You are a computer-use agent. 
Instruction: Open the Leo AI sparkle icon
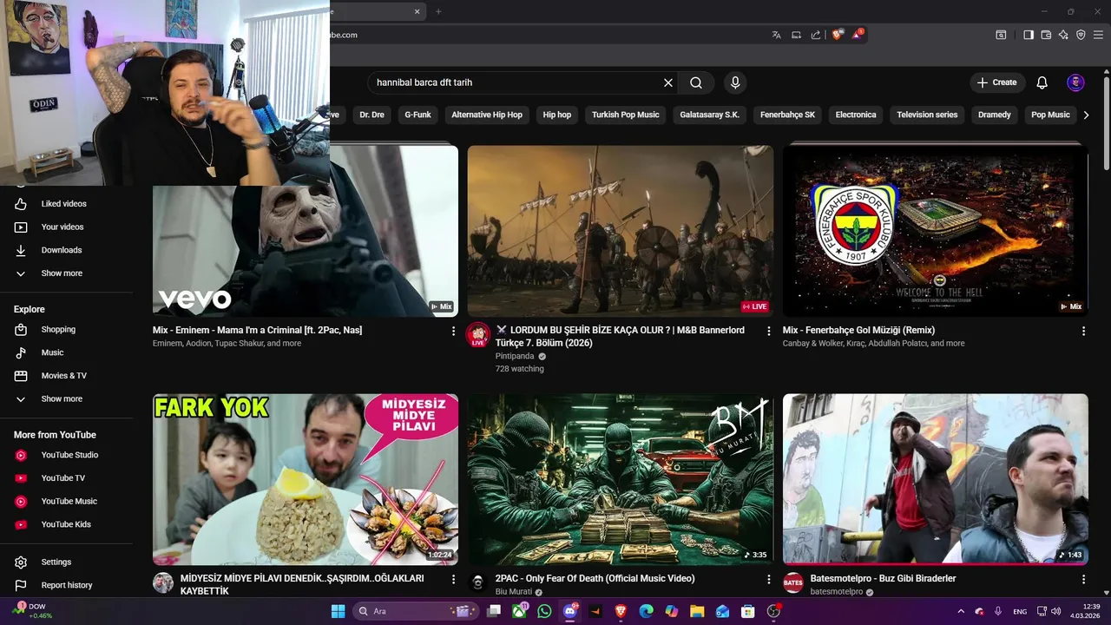[x=1063, y=35]
